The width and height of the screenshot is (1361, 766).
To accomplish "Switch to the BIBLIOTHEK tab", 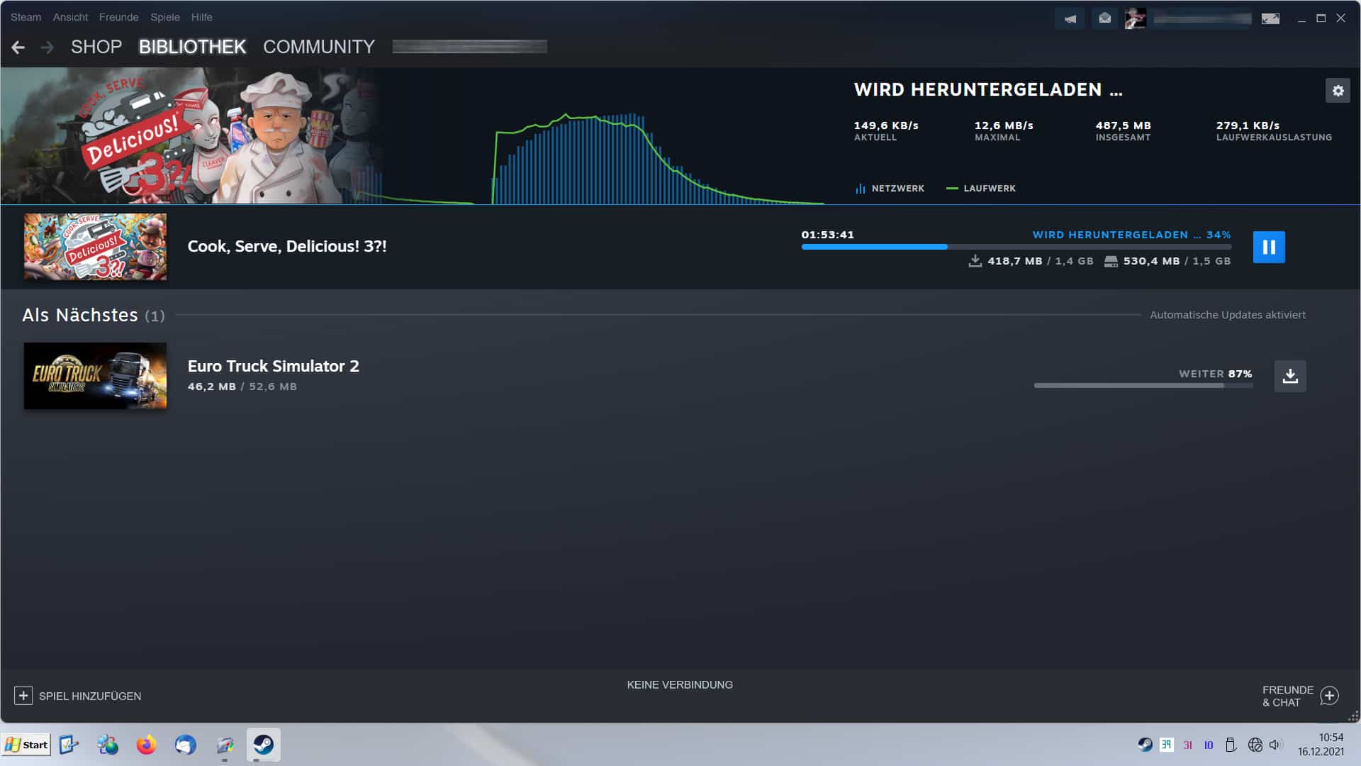I will click(x=192, y=47).
